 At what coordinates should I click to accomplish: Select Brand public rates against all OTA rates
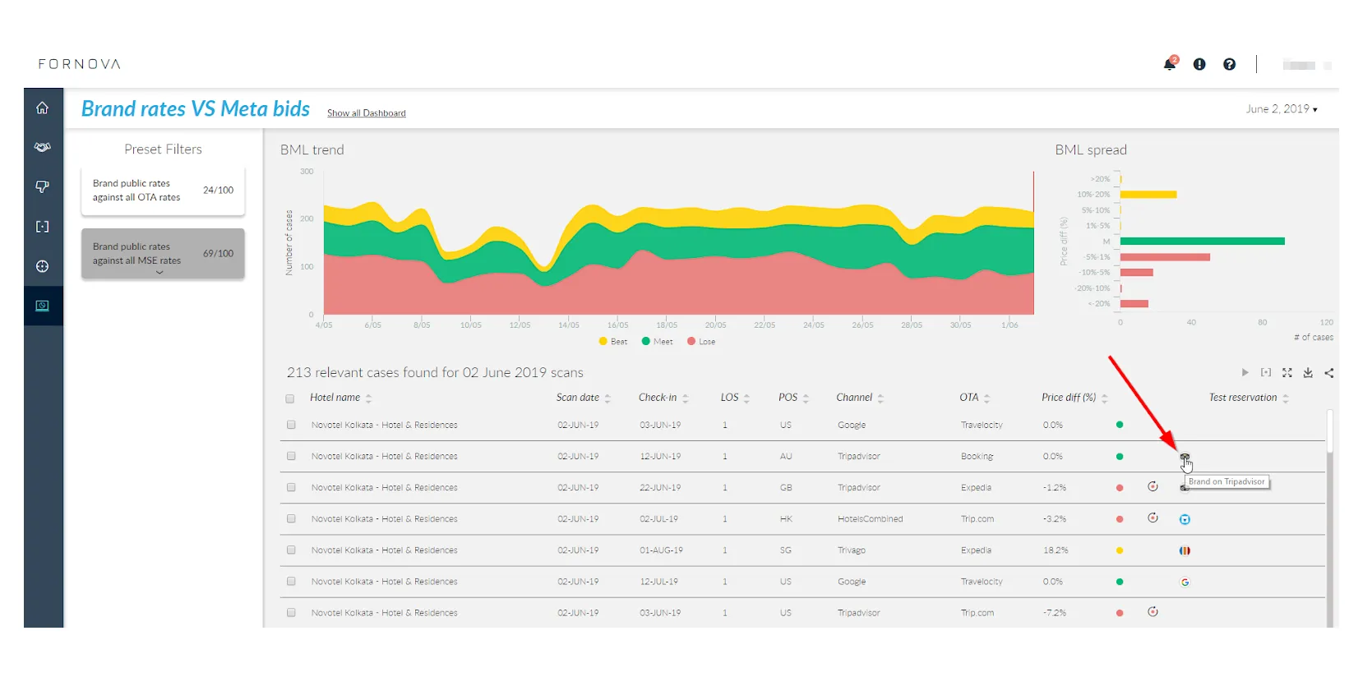pyautogui.click(x=163, y=191)
